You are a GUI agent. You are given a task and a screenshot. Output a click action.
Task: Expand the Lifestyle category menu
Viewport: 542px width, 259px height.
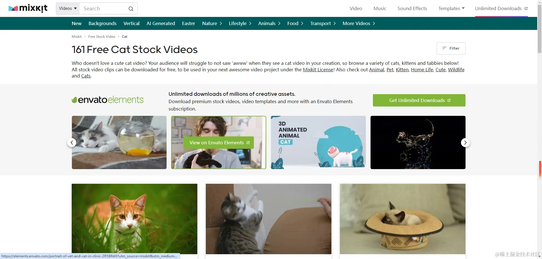click(240, 23)
